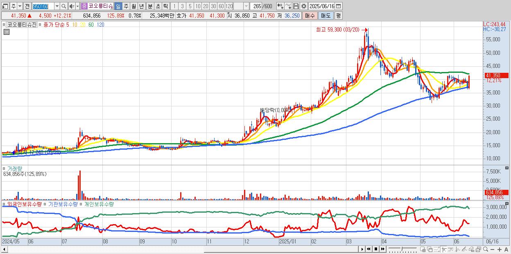Screen dimensions: 511x254
Task: Click the red 매수 buy button
Action: (x=310, y=16)
